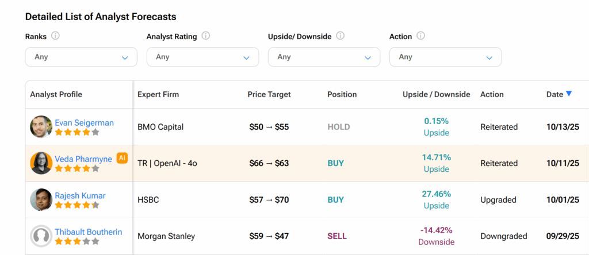Screen dimensions: 589x255
Task: Open Evan Seigerman's analyst profile link
Action: pos(84,122)
